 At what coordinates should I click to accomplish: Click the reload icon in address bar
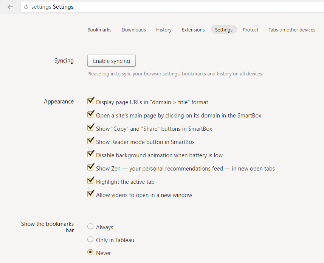(26, 7)
